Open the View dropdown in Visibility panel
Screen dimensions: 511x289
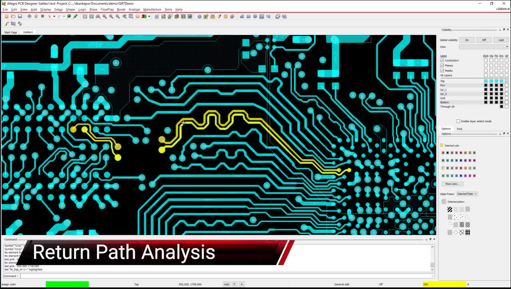pos(484,47)
